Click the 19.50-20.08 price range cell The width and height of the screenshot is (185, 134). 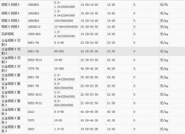pos(89,129)
